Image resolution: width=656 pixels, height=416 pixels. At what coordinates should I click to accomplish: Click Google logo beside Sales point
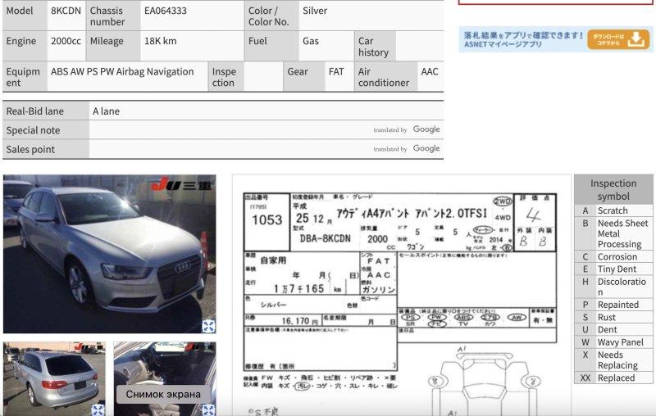point(426,149)
